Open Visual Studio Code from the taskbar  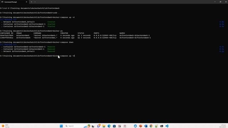click(167, 126)
